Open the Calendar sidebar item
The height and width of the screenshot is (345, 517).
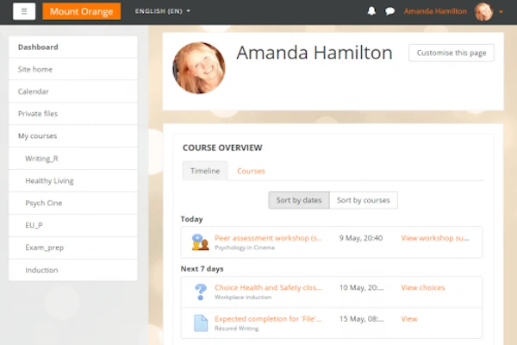(34, 91)
